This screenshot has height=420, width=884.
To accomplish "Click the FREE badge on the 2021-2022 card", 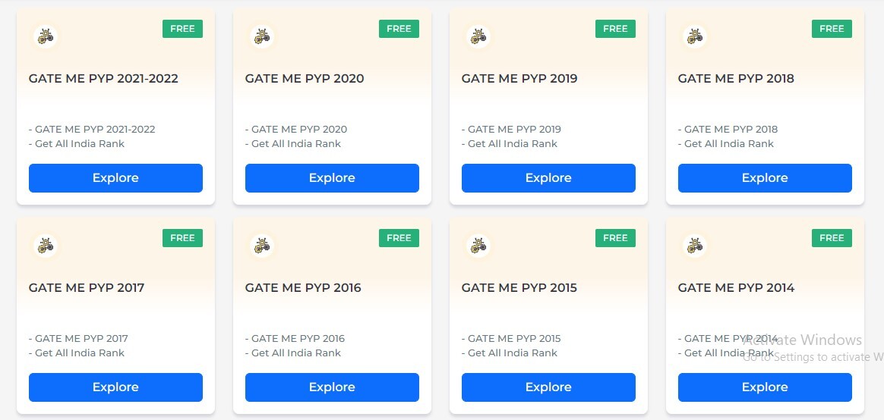I will tap(183, 29).
